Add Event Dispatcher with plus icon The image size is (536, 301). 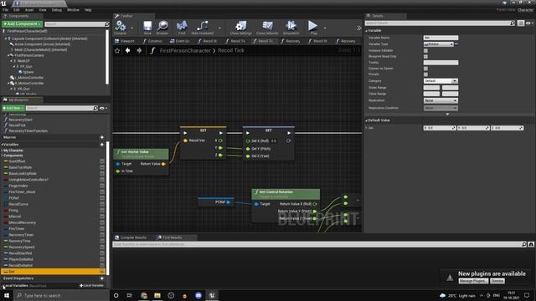(x=102, y=278)
